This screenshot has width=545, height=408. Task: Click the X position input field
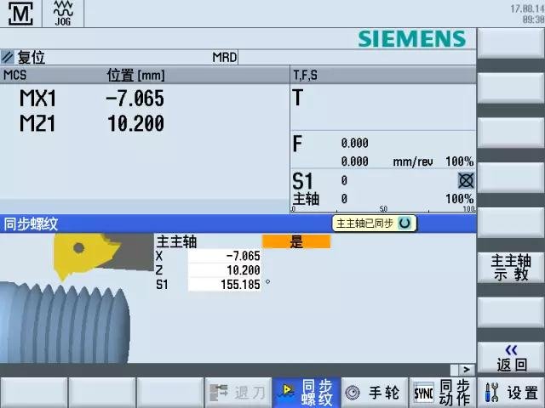224,256
